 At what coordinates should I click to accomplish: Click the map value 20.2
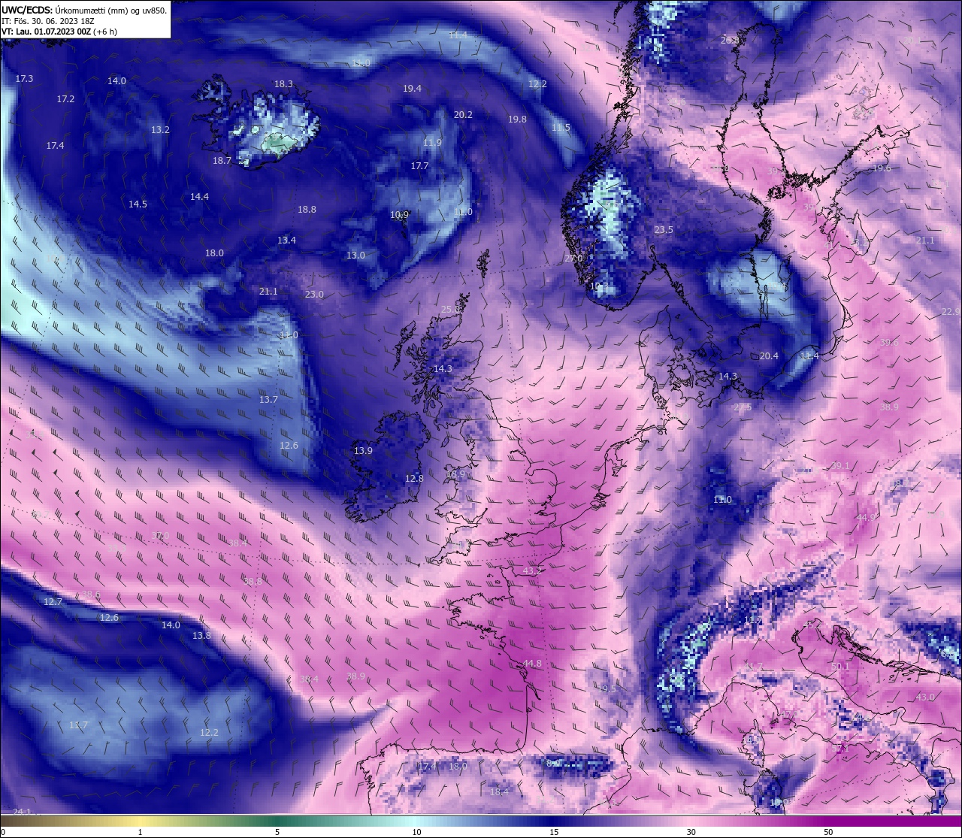click(463, 115)
